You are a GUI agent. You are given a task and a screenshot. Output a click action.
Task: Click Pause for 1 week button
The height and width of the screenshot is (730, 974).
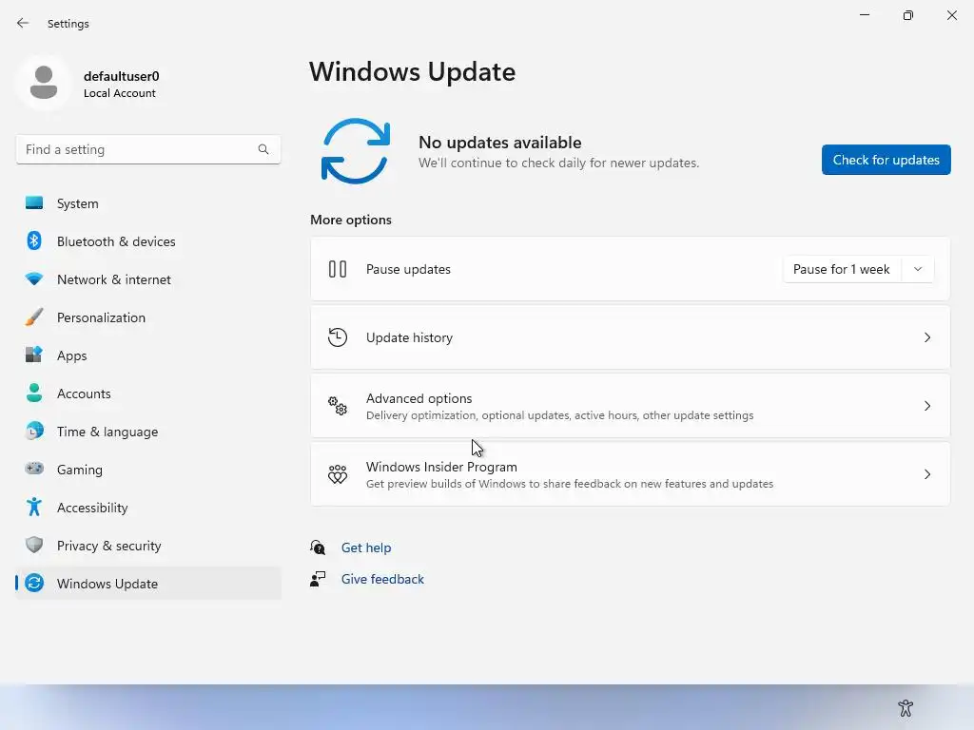[842, 269]
